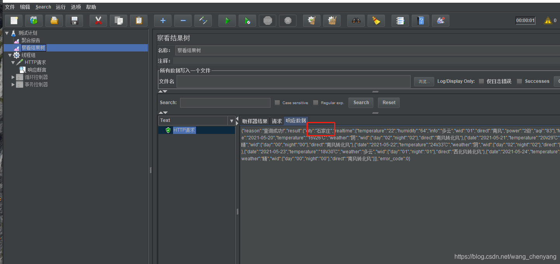Collapse the HTTP请求 node arrow
This screenshot has width=560, height=264.
(x=13, y=62)
